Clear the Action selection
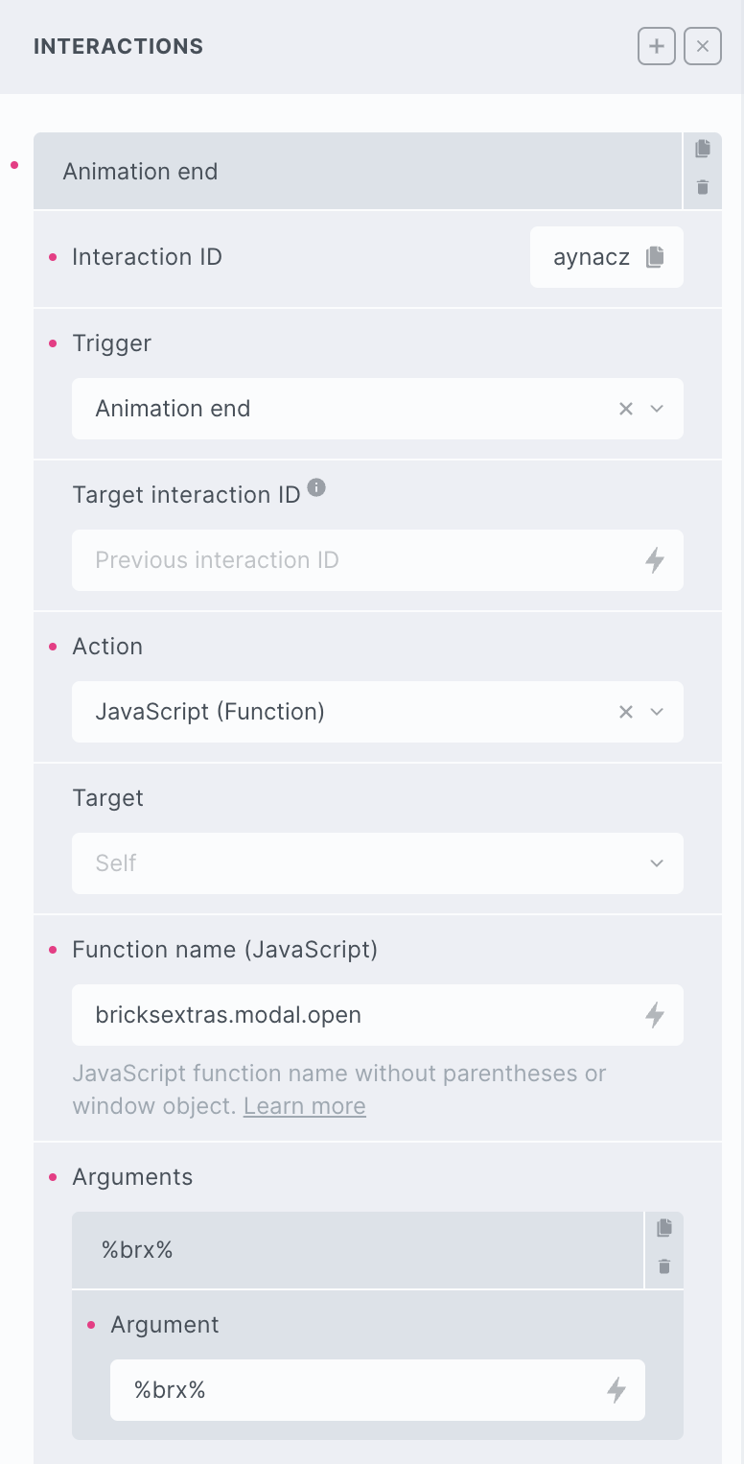Image resolution: width=744 pixels, height=1464 pixels. click(626, 712)
